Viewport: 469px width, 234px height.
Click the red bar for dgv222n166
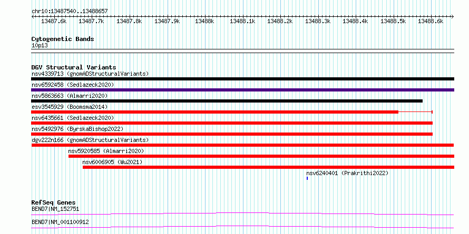[242, 145]
